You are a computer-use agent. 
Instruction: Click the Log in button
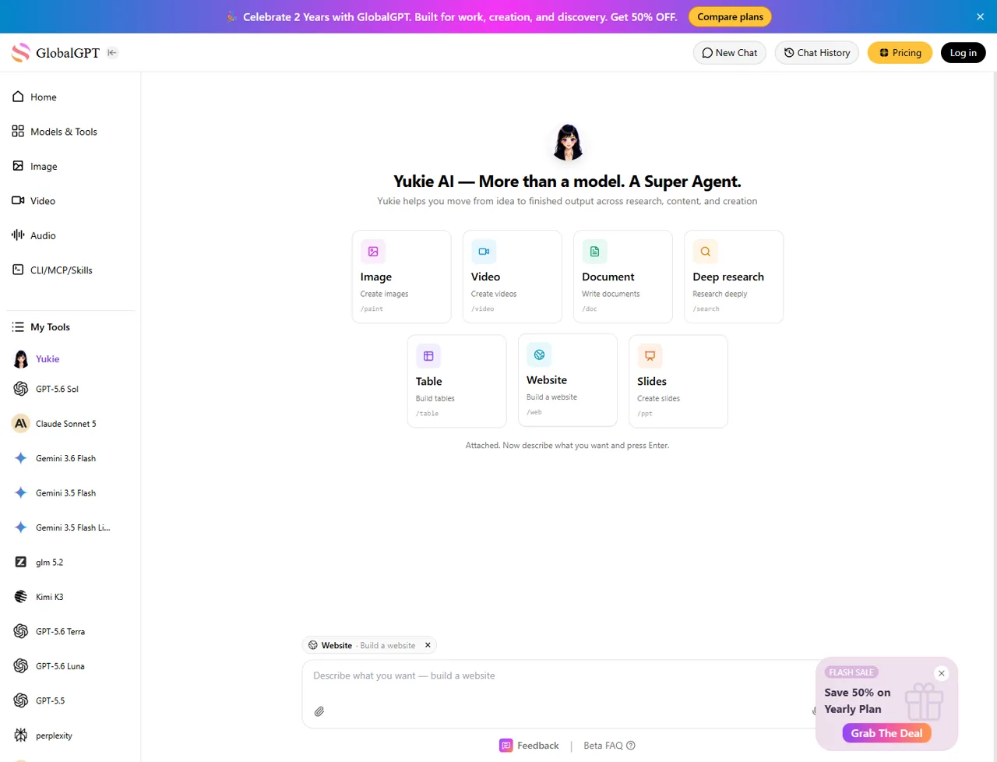pyautogui.click(x=964, y=53)
